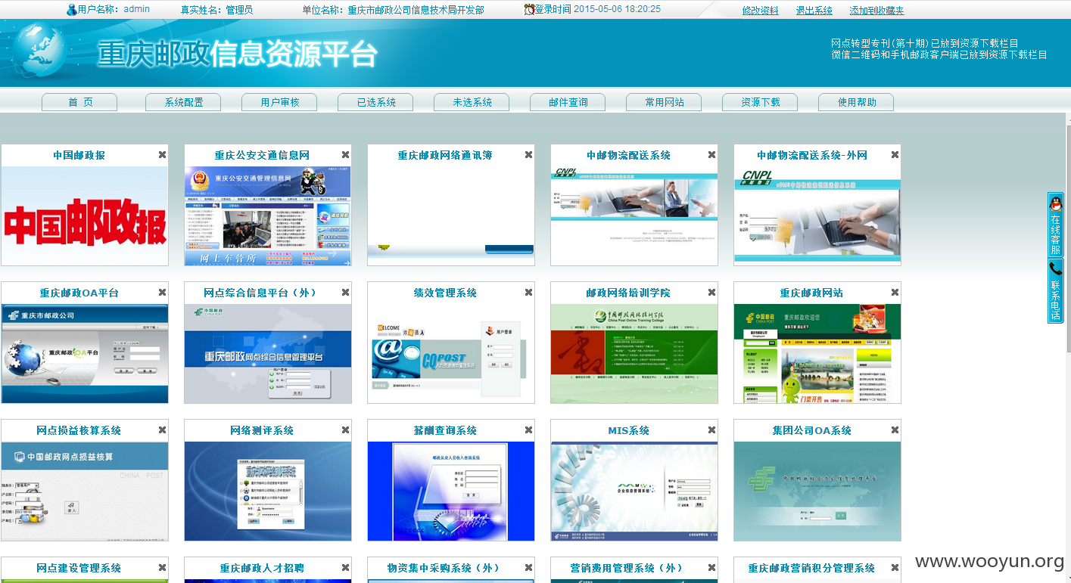Open the 网络测评系统 thumbnail

click(268, 491)
